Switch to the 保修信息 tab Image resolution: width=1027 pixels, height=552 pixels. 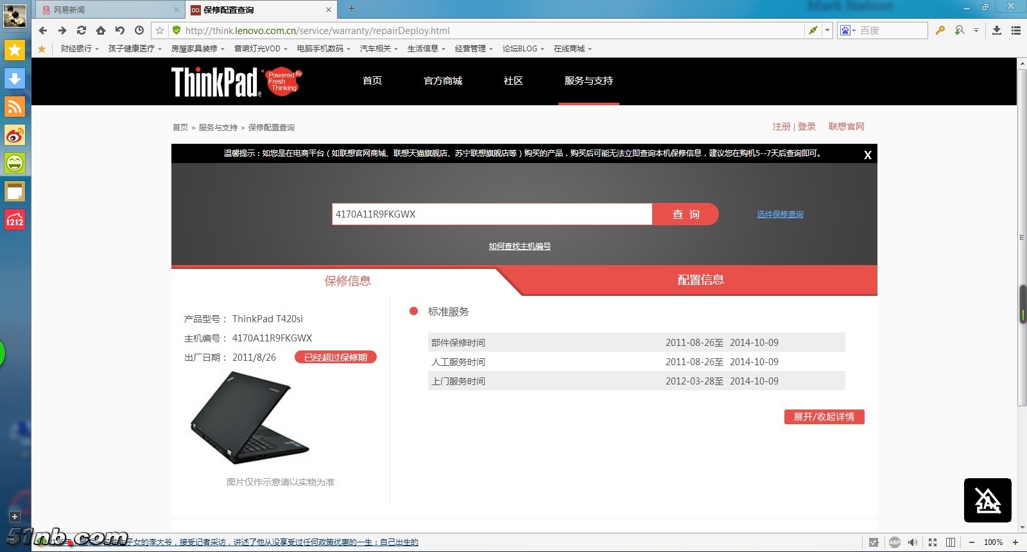coord(347,280)
